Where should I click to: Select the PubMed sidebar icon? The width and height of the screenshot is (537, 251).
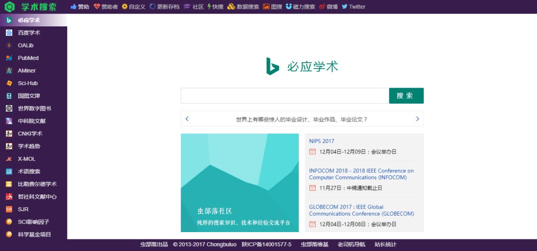[9, 58]
